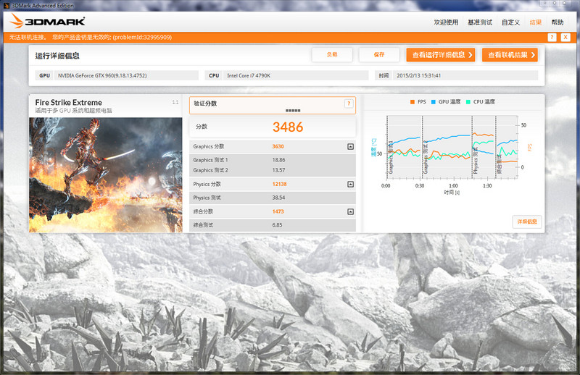Click the Physics score 12138
The image size is (580, 375).
279,184
